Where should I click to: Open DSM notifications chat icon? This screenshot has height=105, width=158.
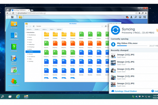tap(127, 17)
